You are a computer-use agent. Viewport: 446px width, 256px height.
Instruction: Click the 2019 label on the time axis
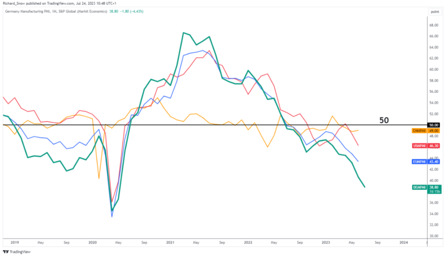(x=14, y=242)
